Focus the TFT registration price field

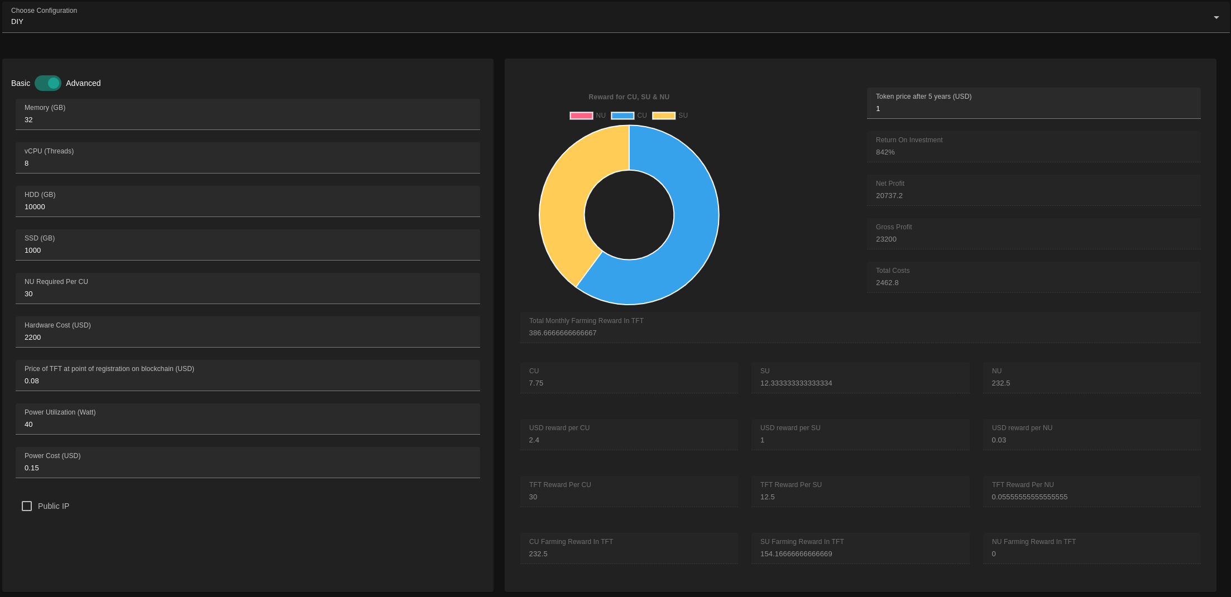tap(247, 381)
